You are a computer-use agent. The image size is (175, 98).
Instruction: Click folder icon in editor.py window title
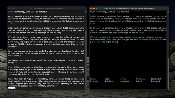tap(104, 8)
